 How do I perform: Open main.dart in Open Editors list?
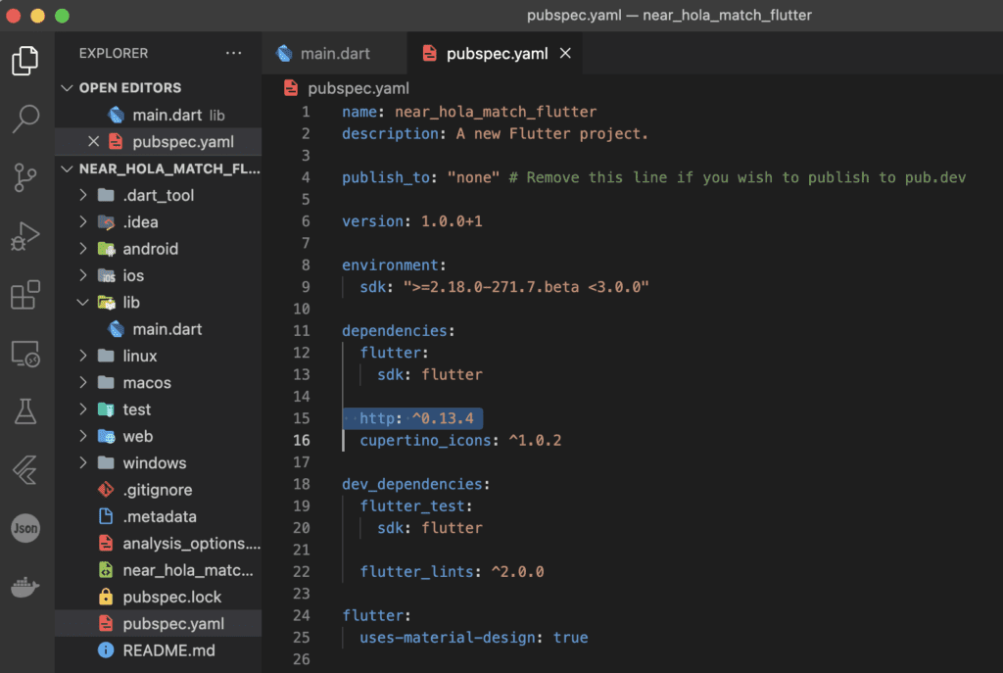158,116
